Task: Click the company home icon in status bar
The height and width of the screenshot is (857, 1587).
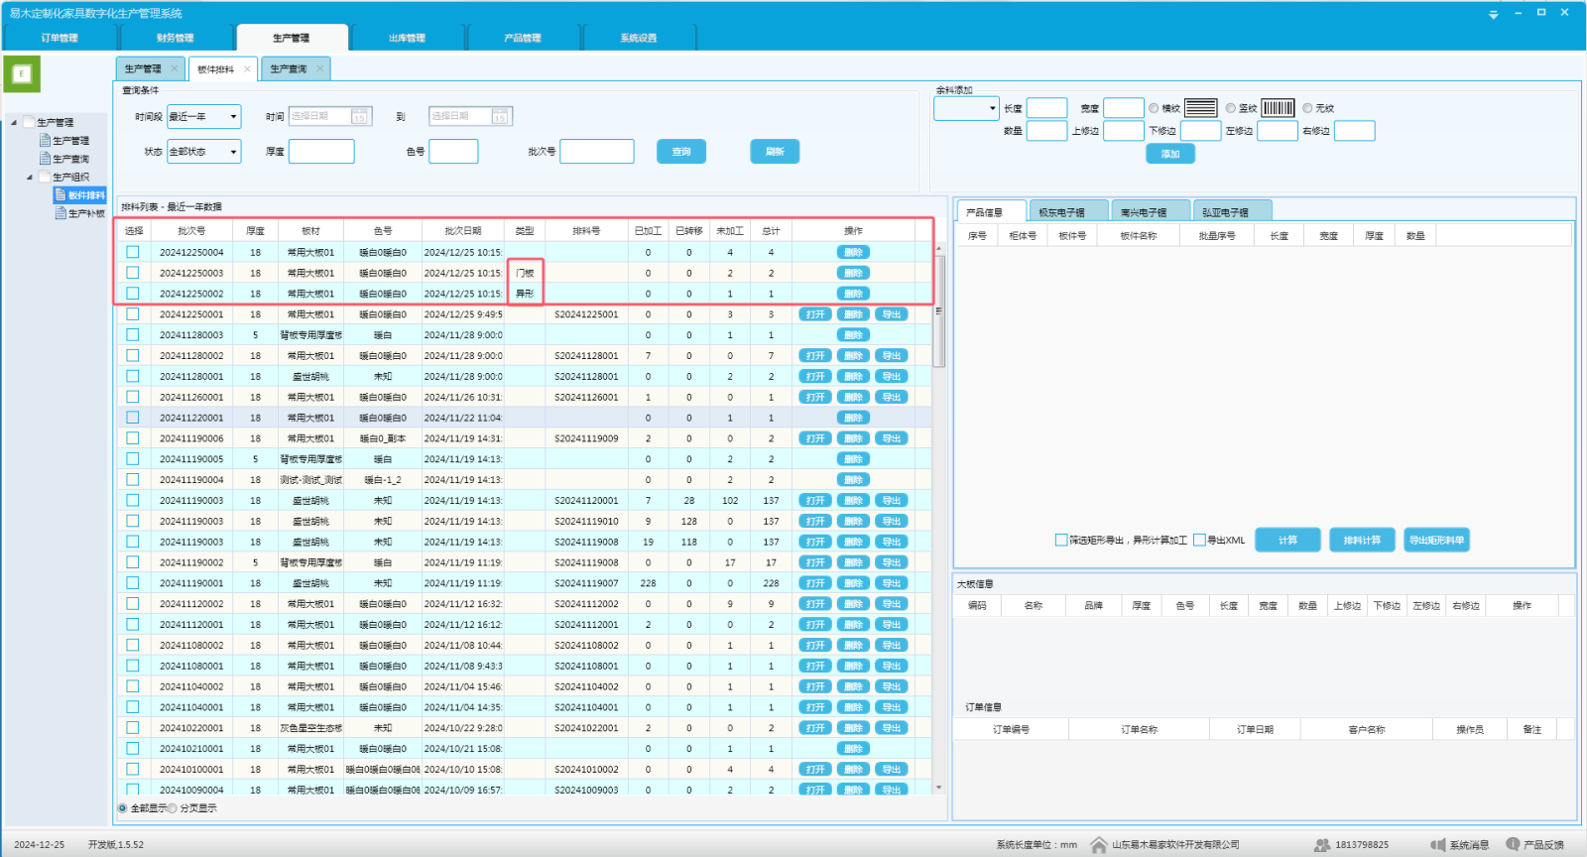Action: pos(1099,845)
